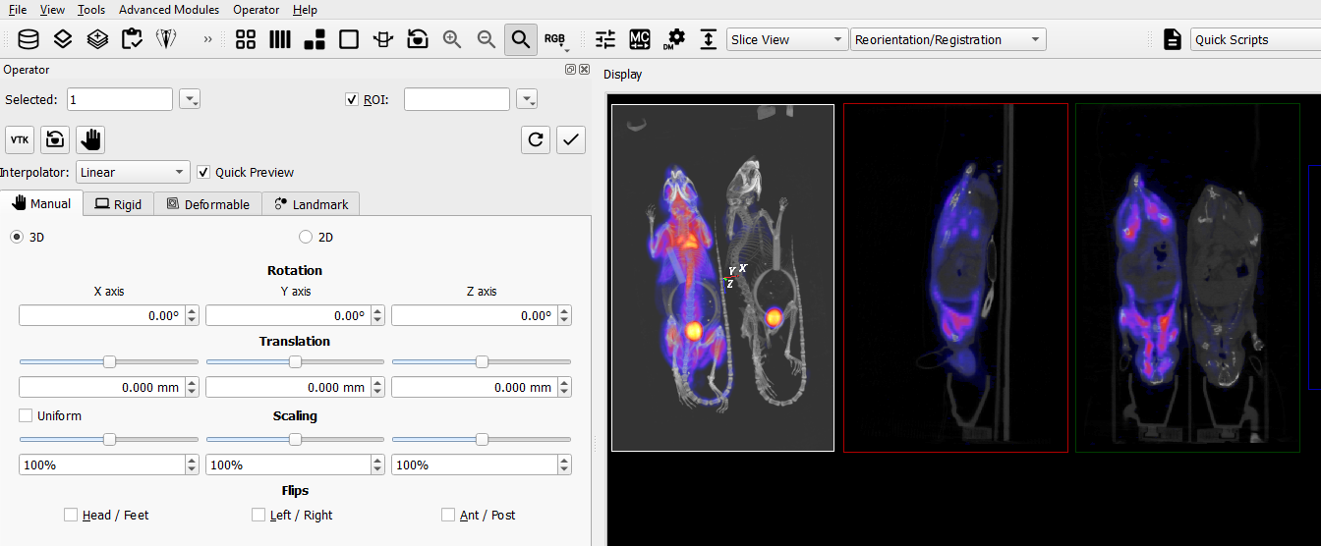Image resolution: width=1321 pixels, height=546 pixels.
Task: Click the VTK button in the Operator panel
Action: point(20,139)
